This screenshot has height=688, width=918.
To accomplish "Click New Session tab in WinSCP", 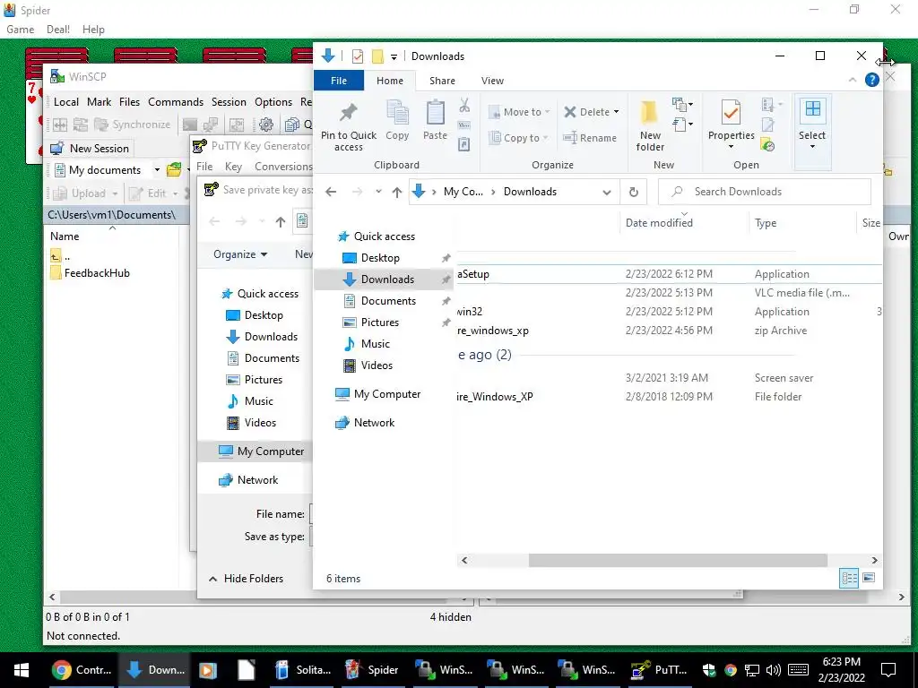I will [x=91, y=149].
